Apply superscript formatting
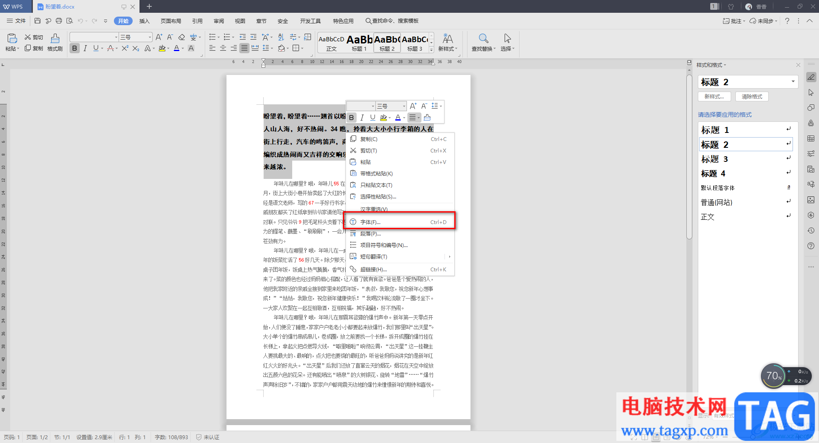The height and width of the screenshot is (443, 819). pos(125,48)
